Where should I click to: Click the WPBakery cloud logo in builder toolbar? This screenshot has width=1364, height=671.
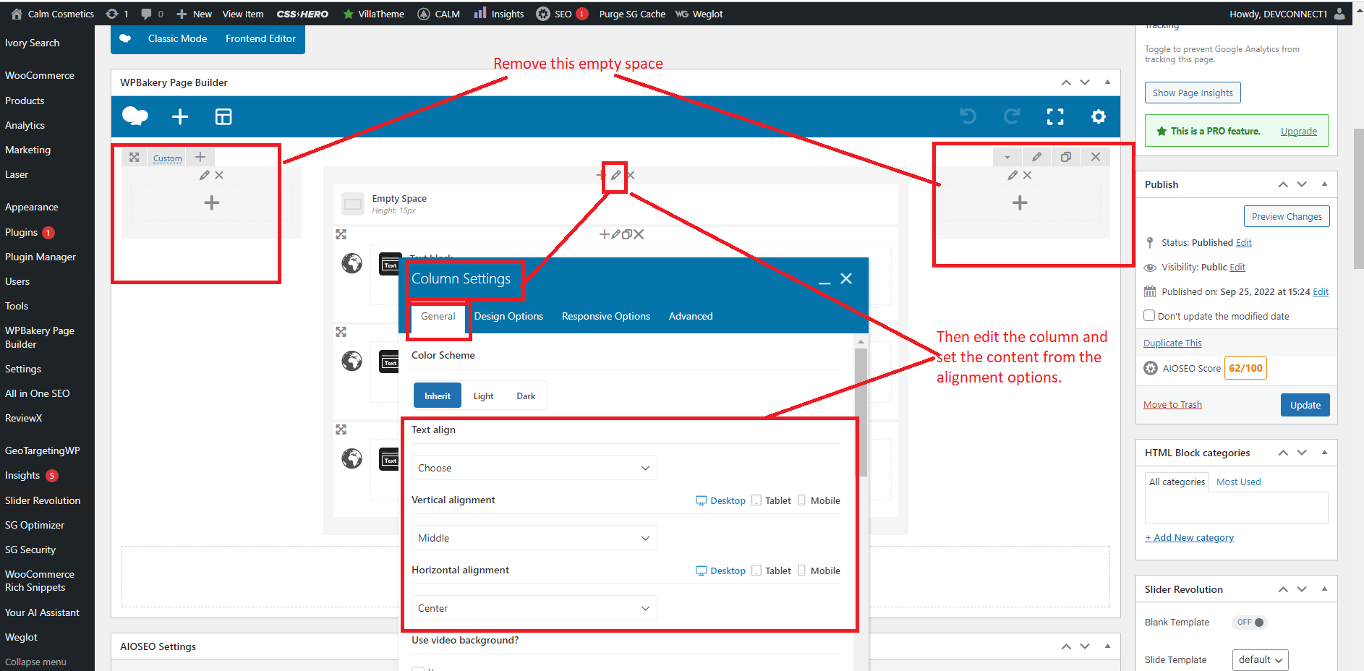[135, 116]
